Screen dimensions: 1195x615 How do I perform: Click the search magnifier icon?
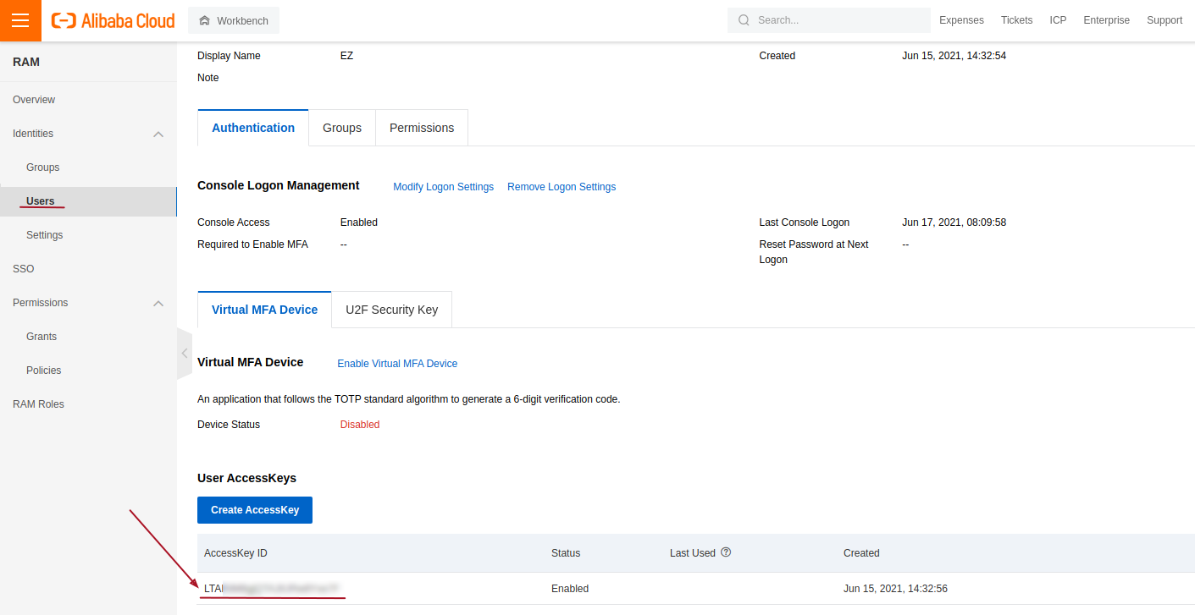click(x=744, y=20)
